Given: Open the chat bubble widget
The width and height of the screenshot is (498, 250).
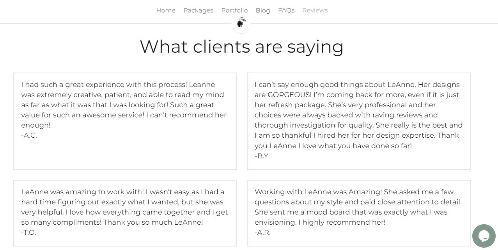Looking at the screenshot, I should point(484,236).
